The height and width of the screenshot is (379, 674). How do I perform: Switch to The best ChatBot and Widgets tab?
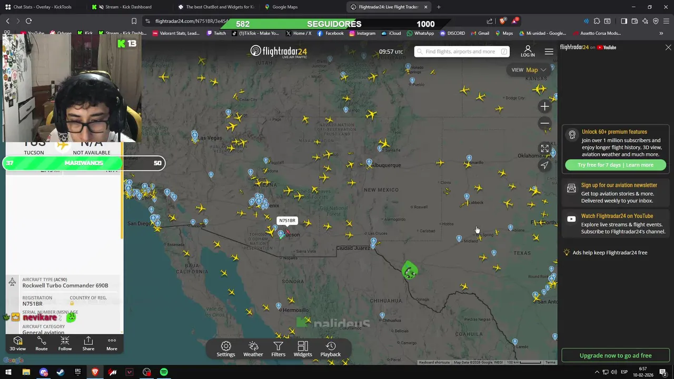(216, 7)
